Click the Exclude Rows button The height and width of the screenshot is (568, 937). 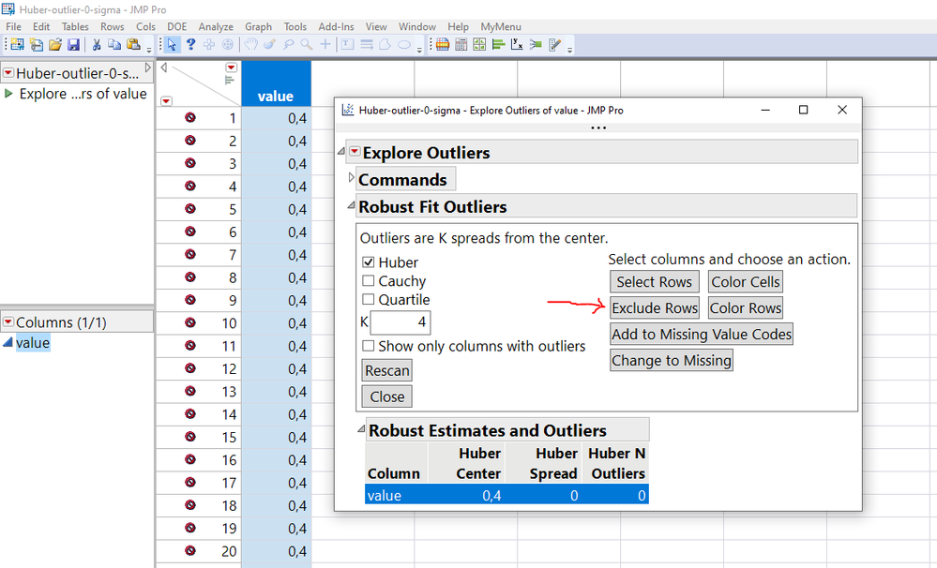point(655,308)
